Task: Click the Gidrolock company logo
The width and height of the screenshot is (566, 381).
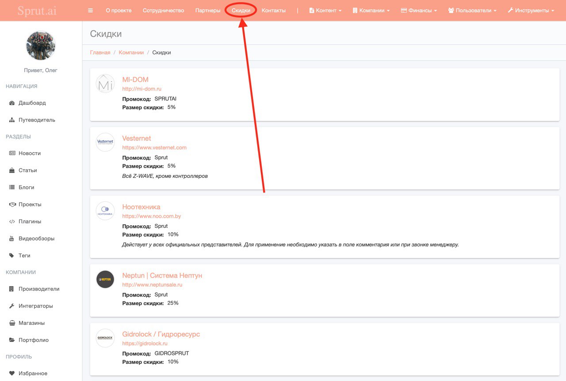Action: [105, 338]
